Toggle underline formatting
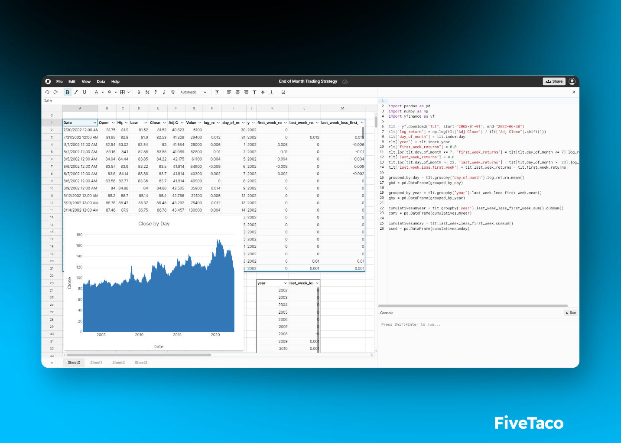 [x=85, y=92]
